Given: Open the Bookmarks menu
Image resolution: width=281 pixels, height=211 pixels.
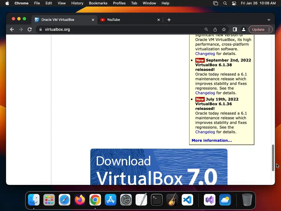Looking at the screenshot, I should (98, 3).
